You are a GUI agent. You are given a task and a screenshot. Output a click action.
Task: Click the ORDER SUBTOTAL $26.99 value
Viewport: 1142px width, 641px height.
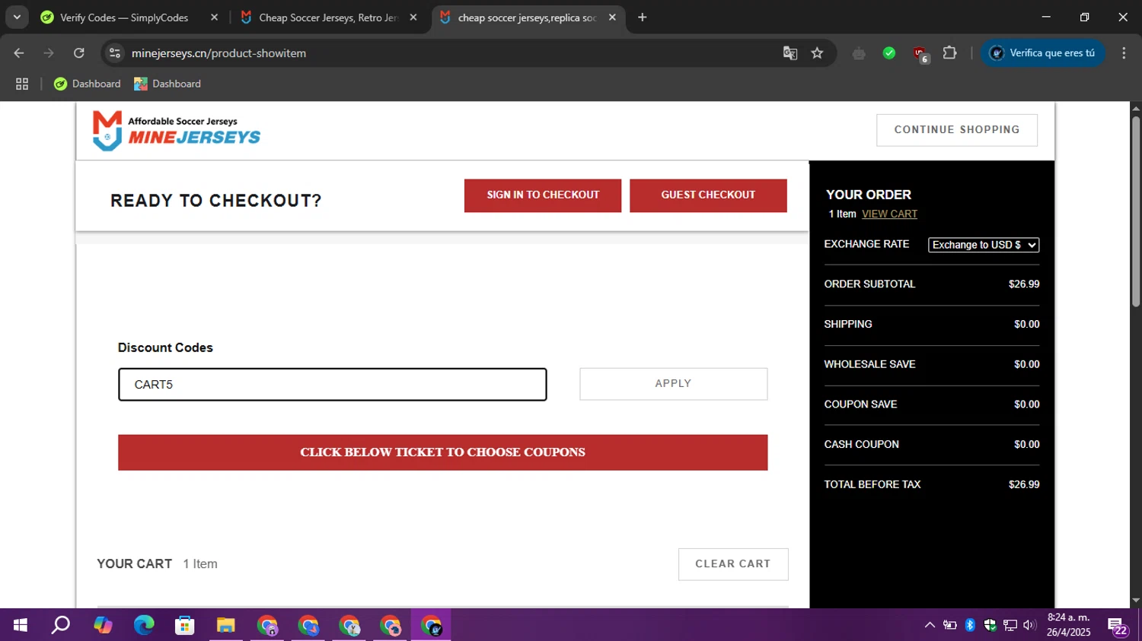pyautogui.click(x=1024, y=284)
